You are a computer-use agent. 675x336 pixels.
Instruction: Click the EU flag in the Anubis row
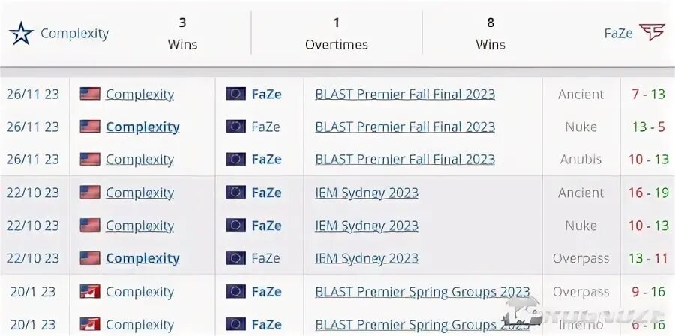point(235,160)
